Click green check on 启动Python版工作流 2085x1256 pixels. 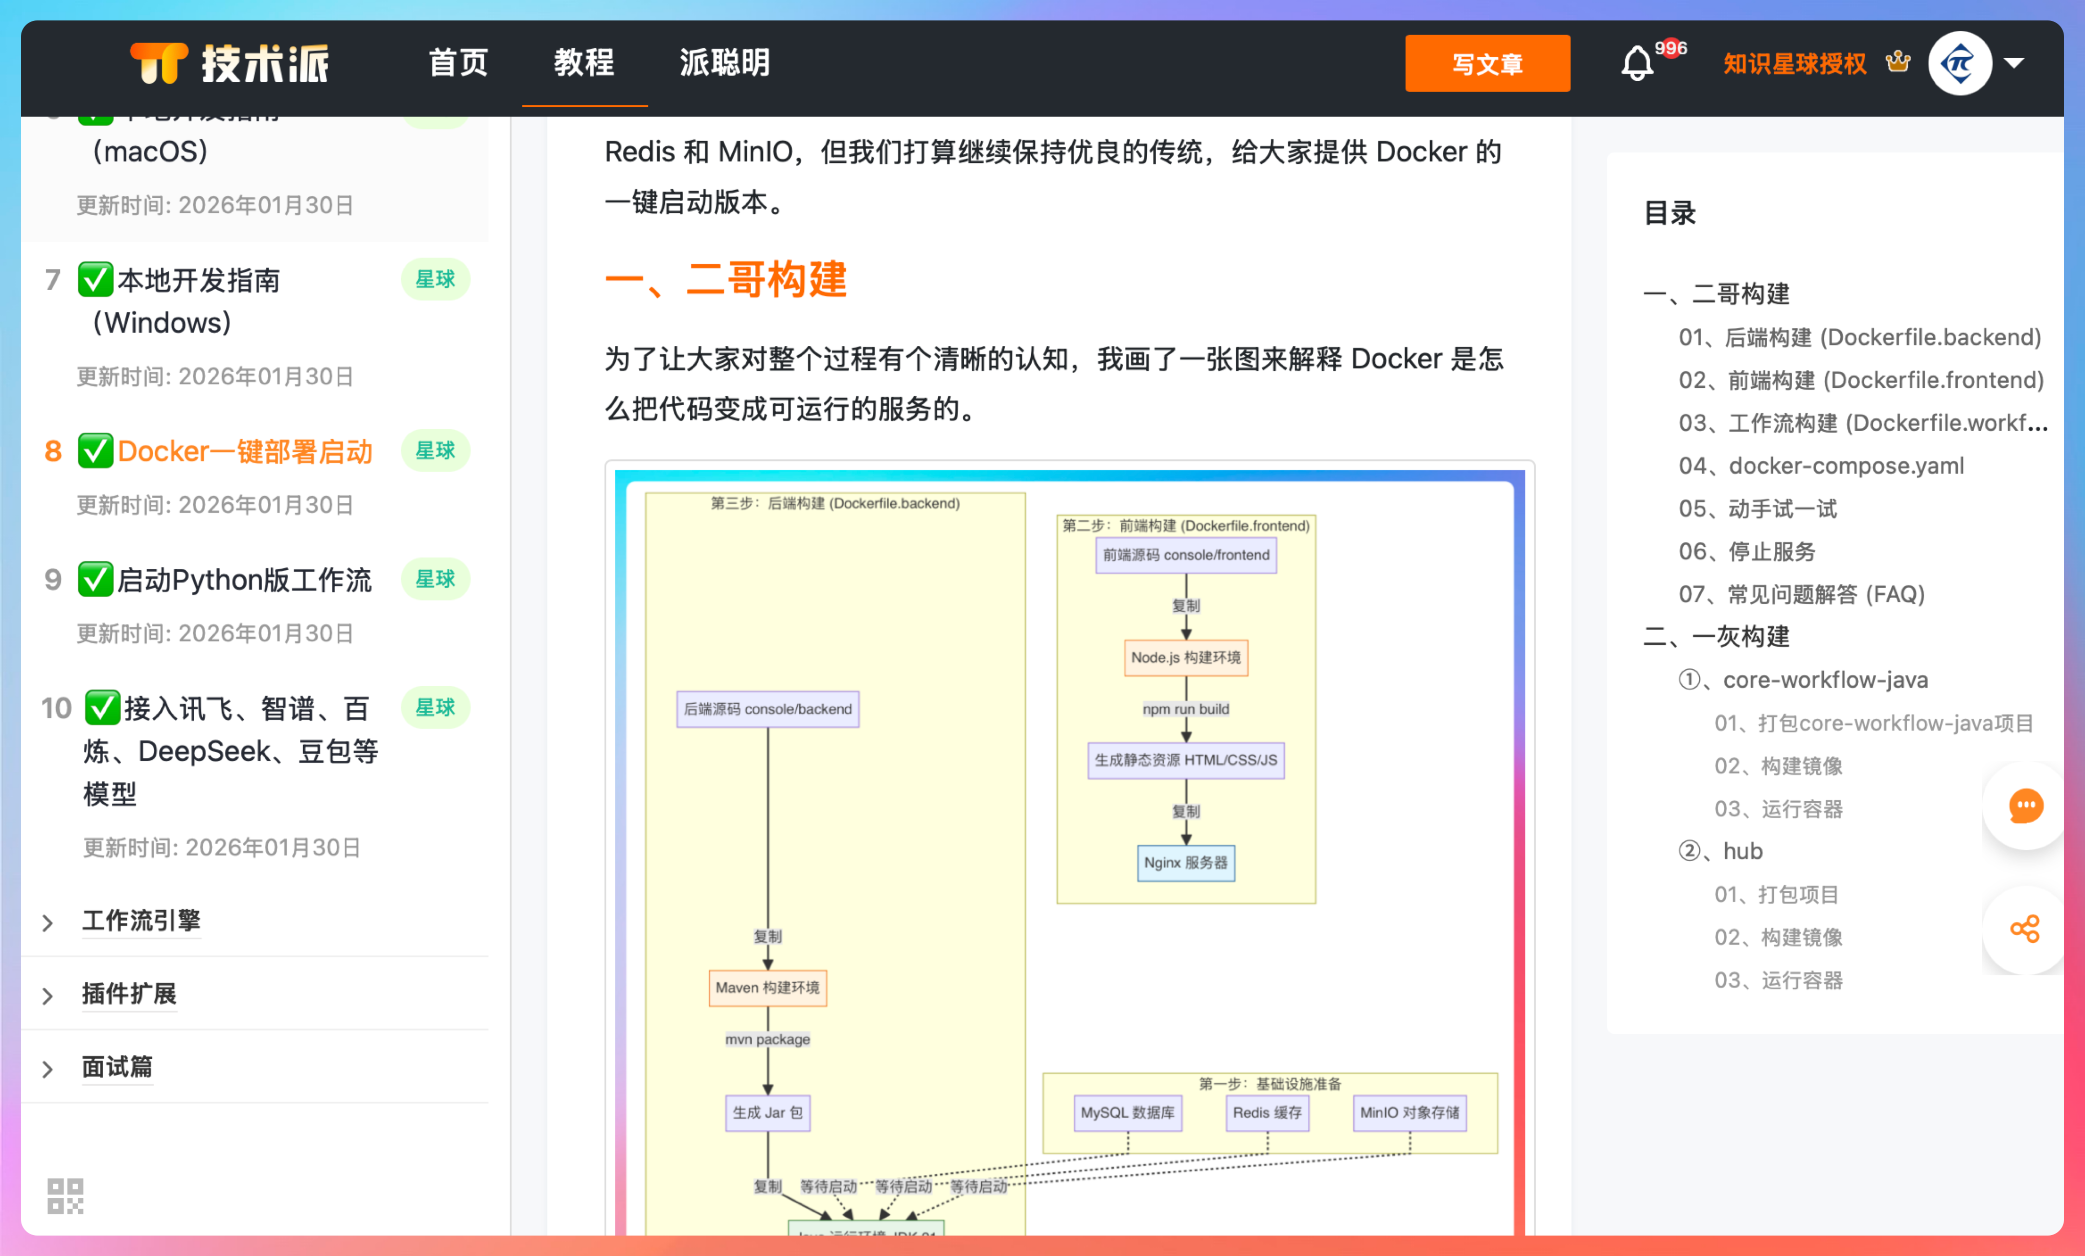click(96, 580)
